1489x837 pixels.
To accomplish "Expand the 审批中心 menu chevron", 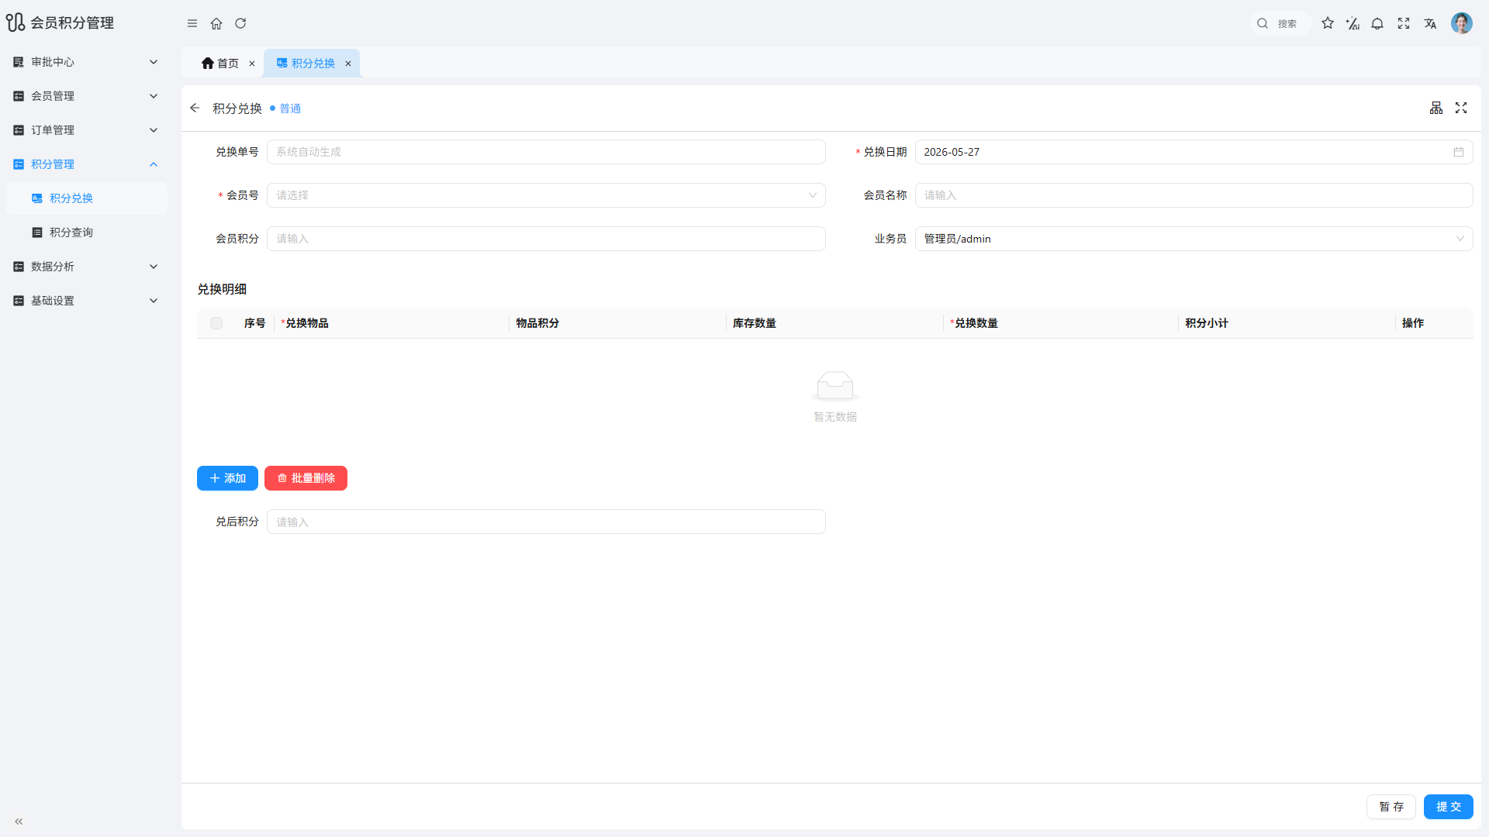I will [x=154, y=62].
